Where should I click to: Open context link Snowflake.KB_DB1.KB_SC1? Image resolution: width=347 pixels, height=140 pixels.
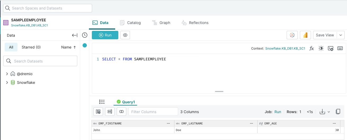(285, 49)
